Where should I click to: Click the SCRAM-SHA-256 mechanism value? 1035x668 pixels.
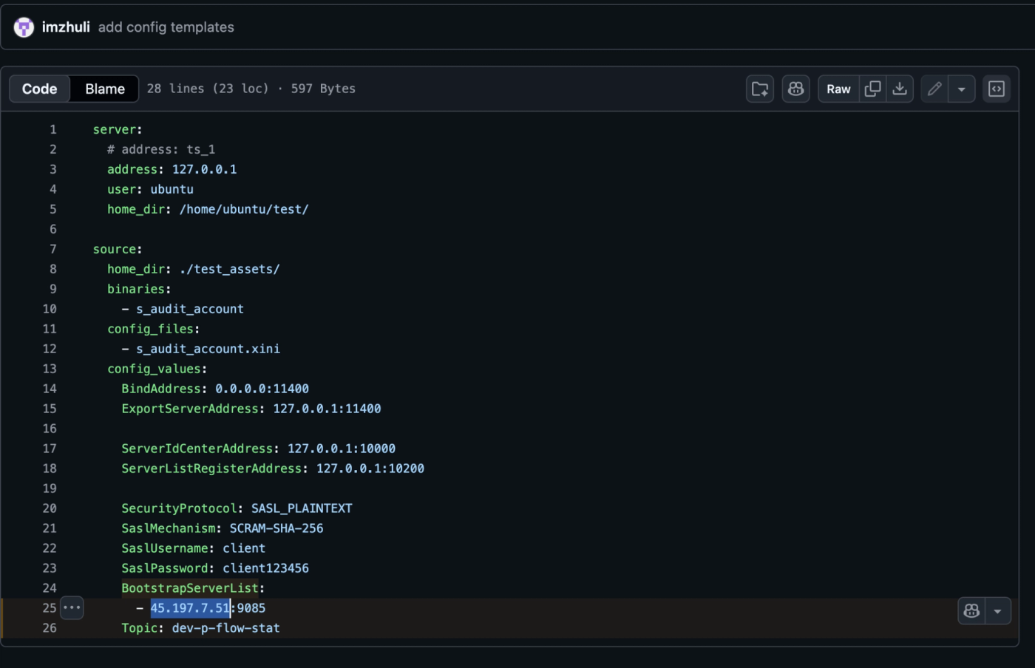coord(276,528)
